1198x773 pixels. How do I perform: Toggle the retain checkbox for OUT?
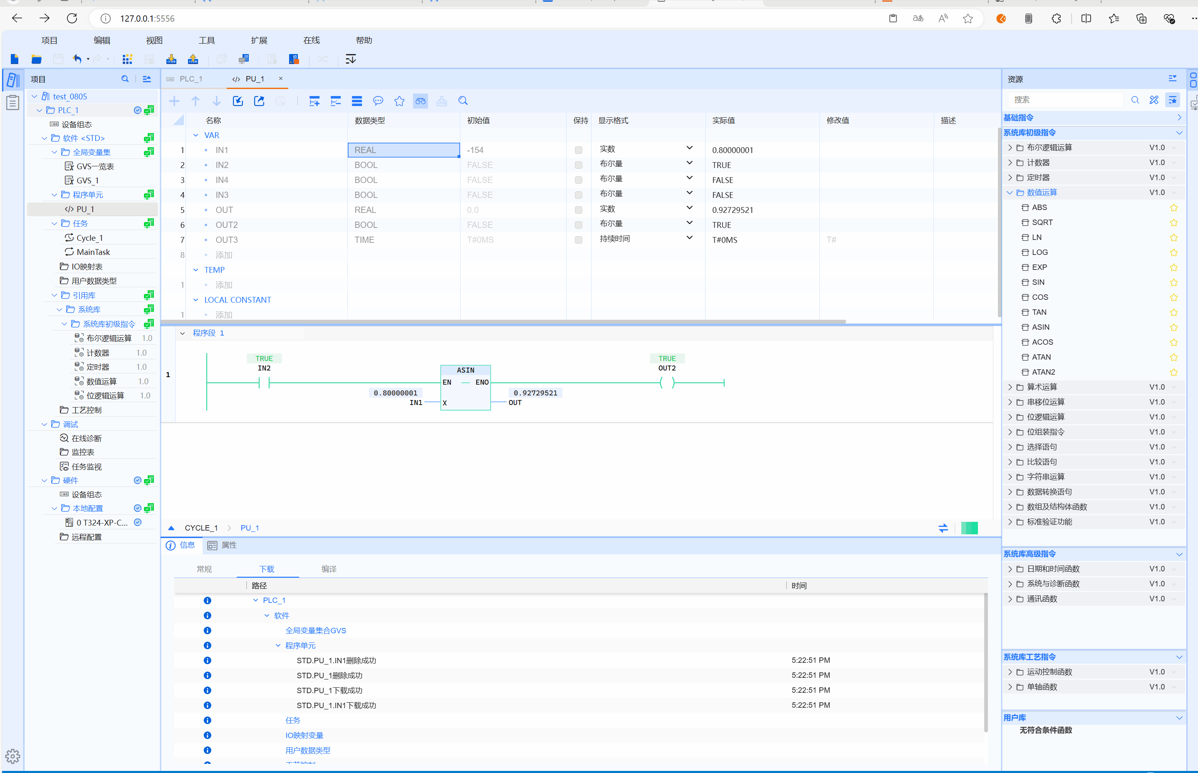(579, 210)
